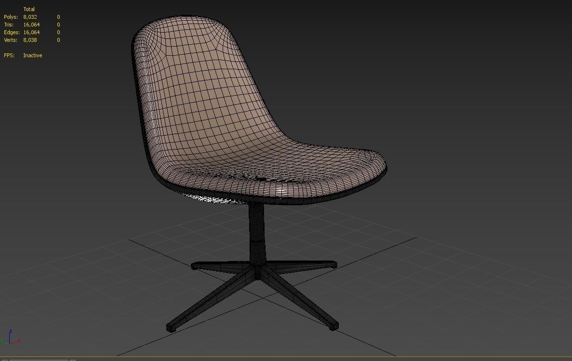Click the "Total" statistics column header

tap(29, 9)
